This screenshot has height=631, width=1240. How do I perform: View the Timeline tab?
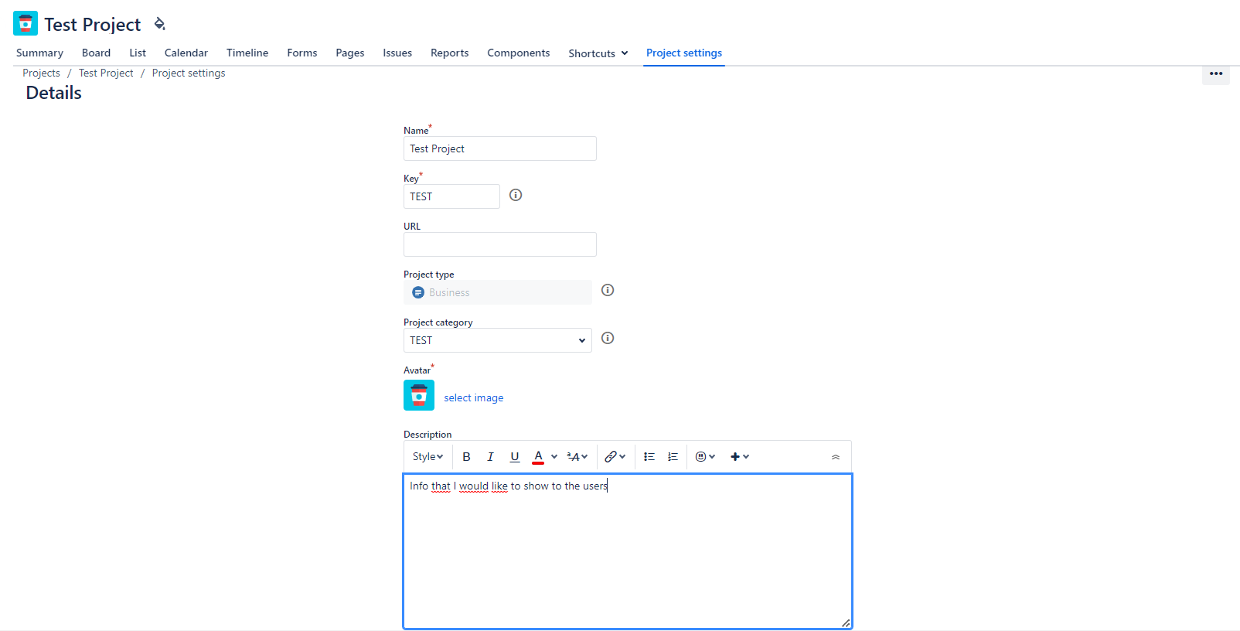(247, 53)
